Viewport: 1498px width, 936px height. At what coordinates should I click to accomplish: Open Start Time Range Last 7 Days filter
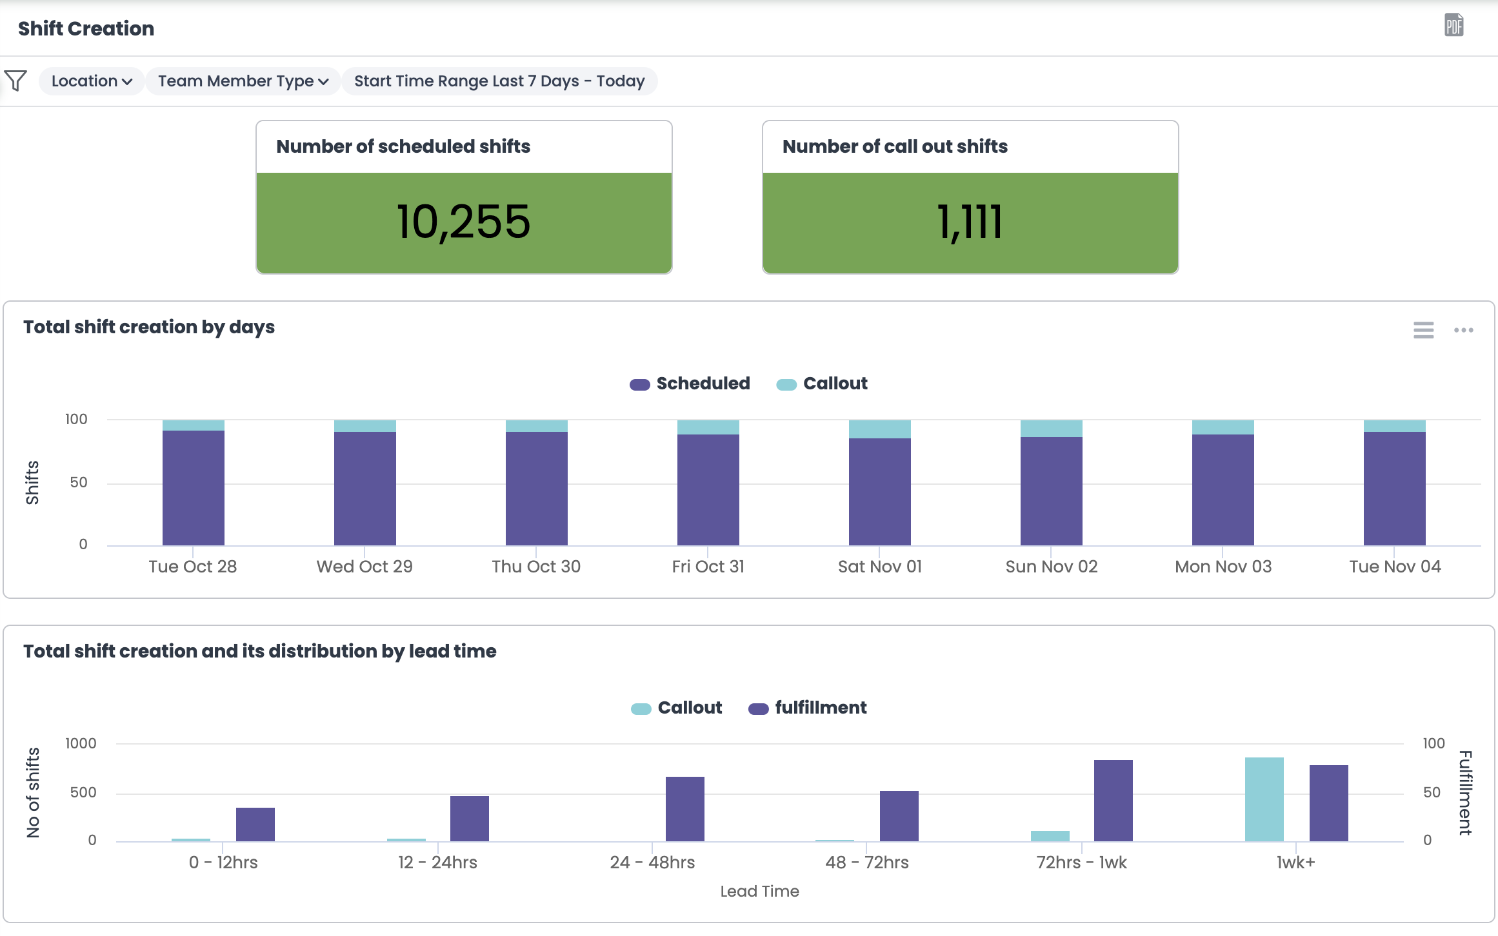499,81
